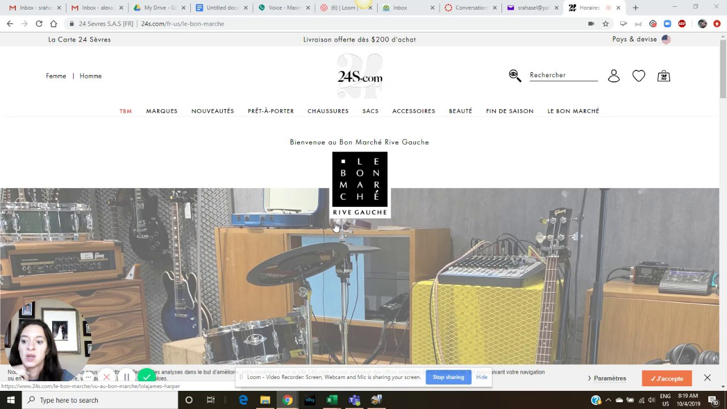Go back to previous page
This screenshot has width=727, height=409.
pos(10,24)
